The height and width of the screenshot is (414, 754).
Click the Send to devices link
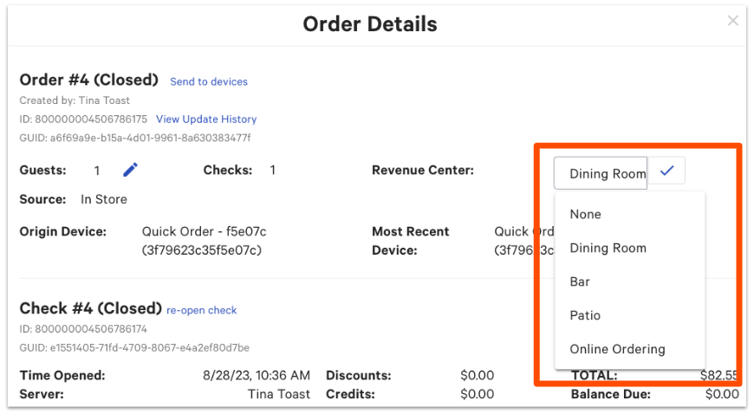[x=209, y=81]
